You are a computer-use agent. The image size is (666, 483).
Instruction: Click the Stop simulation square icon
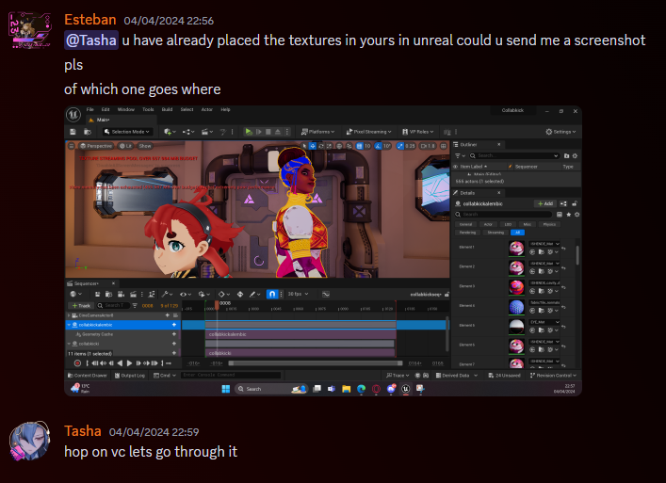tap(268, 132)
